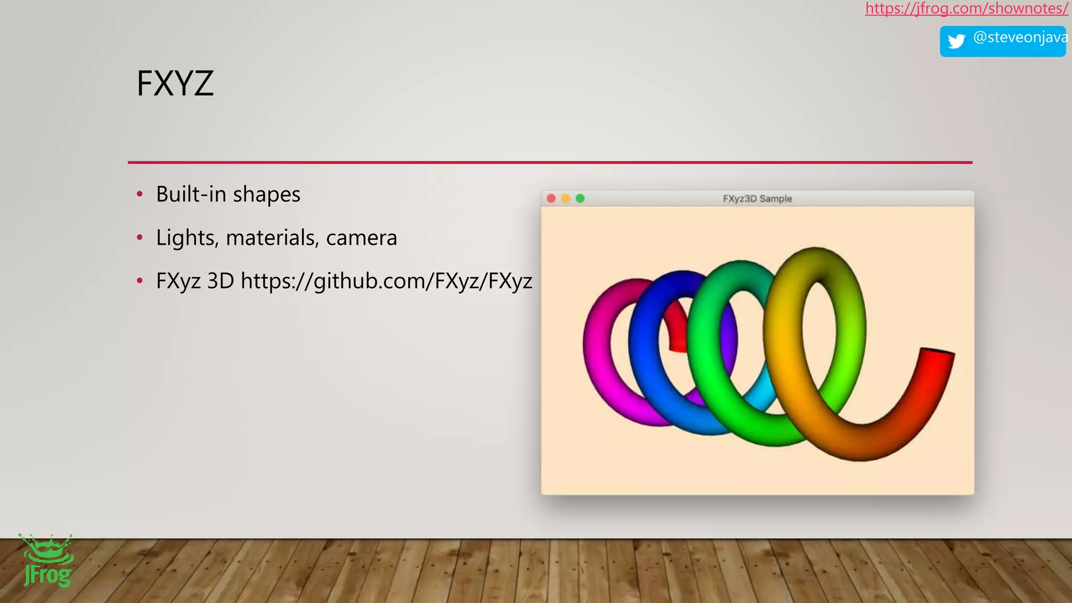Viewport: 1072px width, 603px height.
Task: Click the Twitter bird icon
Action: tap(956, 41)
